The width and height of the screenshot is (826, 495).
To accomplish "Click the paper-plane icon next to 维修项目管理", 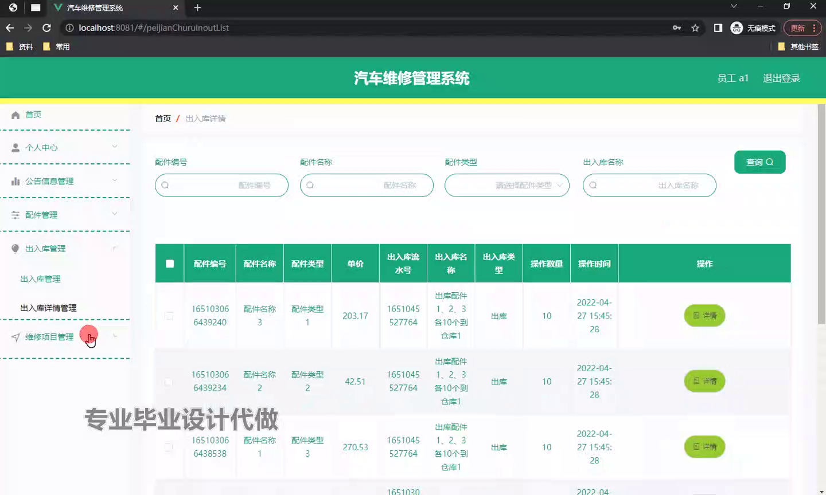I will [15, 337].
